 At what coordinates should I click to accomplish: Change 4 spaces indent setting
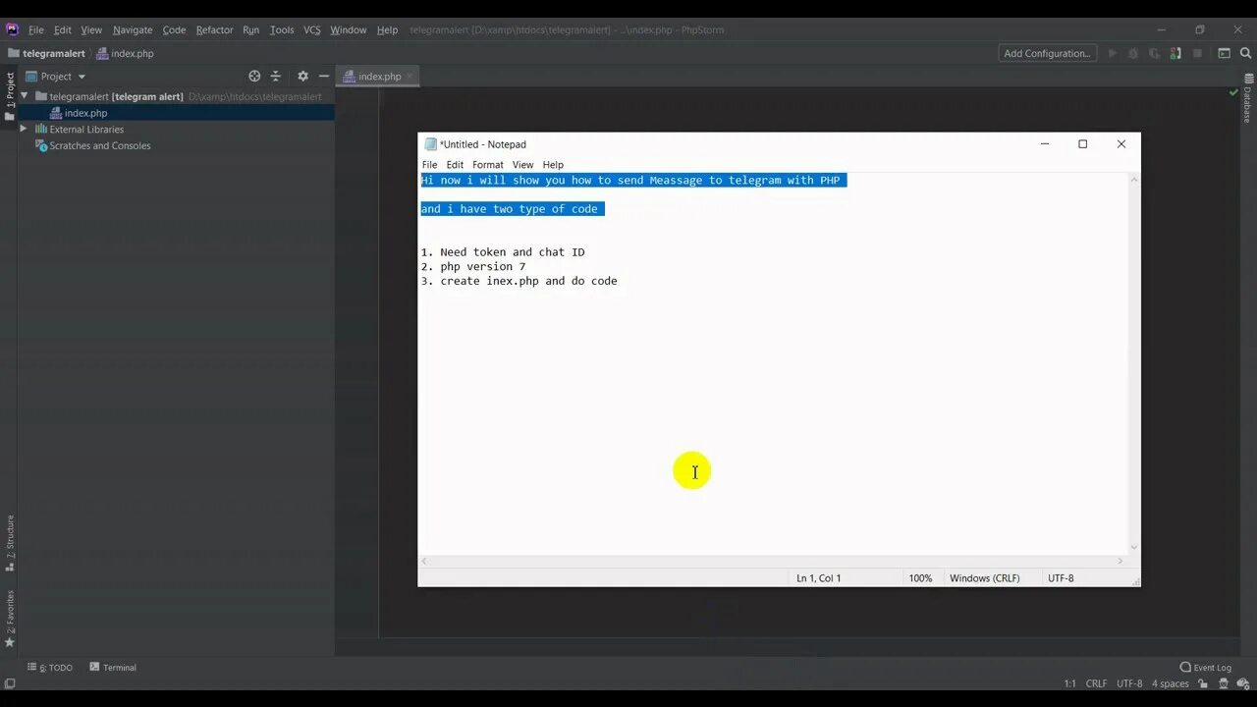(x=1170, y=683)
